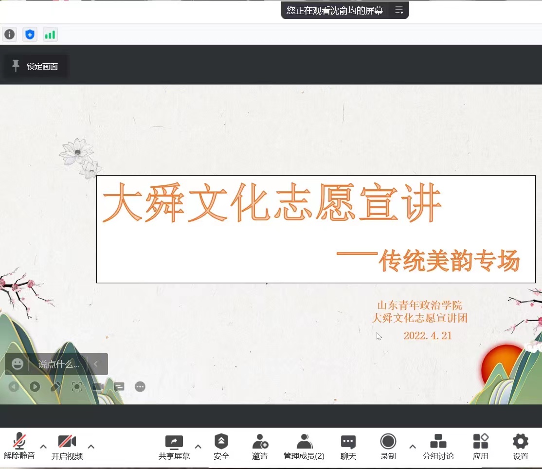Expand video options arrow beside 开启视频
The width and height of the screenshot is (542, 469).
(x=91, y=447)
